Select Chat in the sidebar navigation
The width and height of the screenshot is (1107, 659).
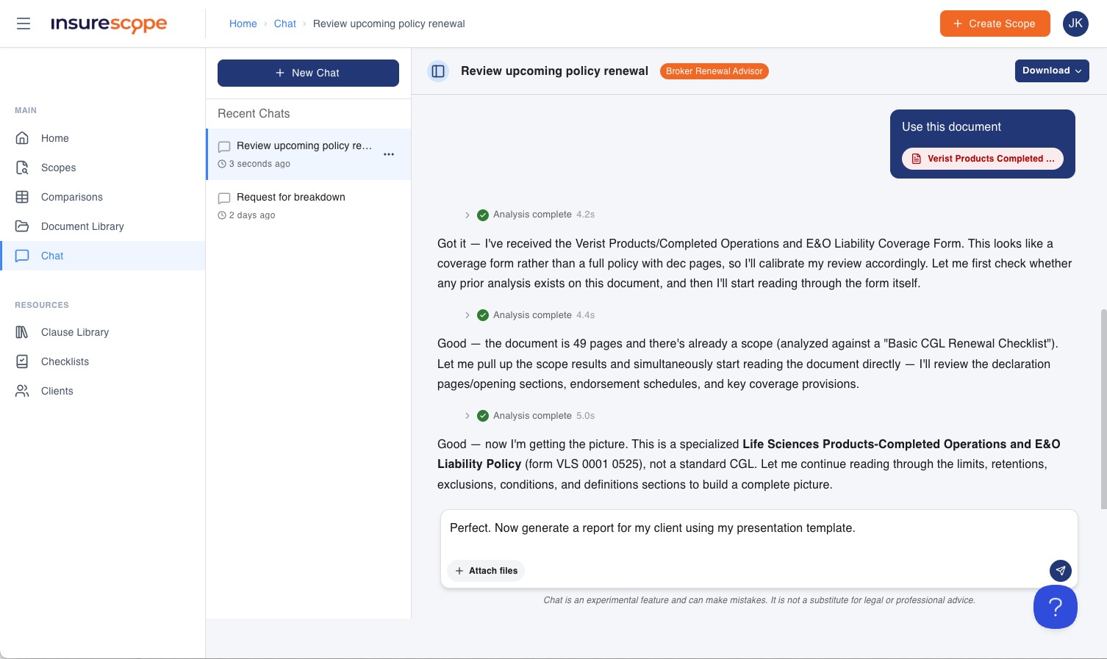tap(51, 256)
